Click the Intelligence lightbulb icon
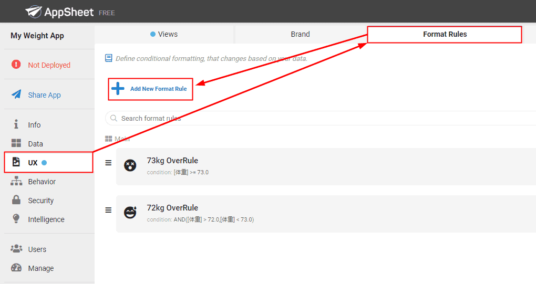This screenshot has width=536, height=284. (16, 218)
